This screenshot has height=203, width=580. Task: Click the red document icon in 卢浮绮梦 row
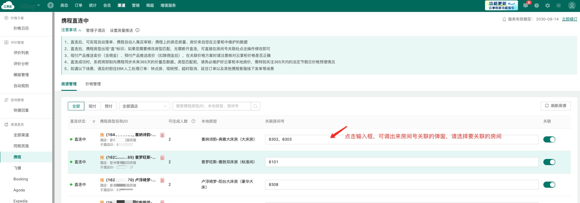[162, 180]
